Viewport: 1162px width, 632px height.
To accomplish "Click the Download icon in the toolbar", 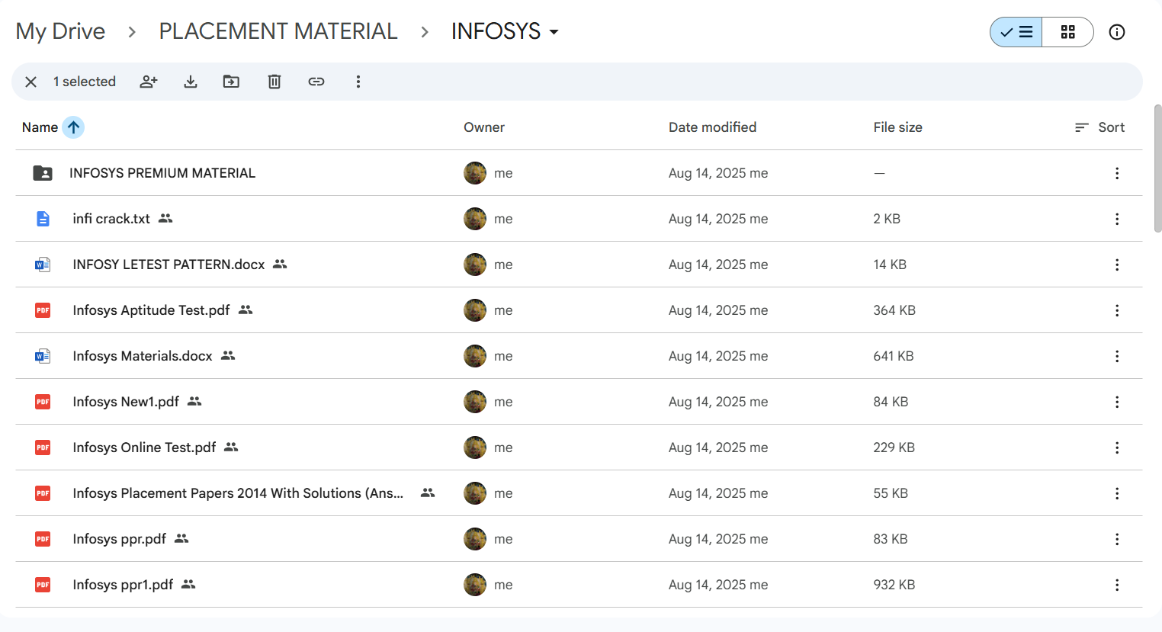I will pyautogui.click(x=191, y=82).
